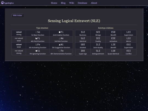Open the LIE Benefit relation

pyautogui.click(x=113, y=46)
